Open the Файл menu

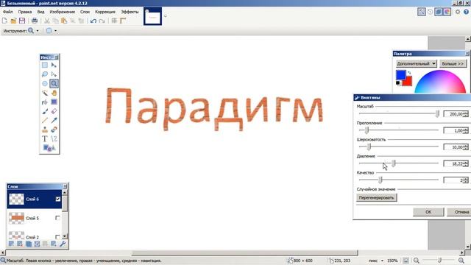(8, 12)
